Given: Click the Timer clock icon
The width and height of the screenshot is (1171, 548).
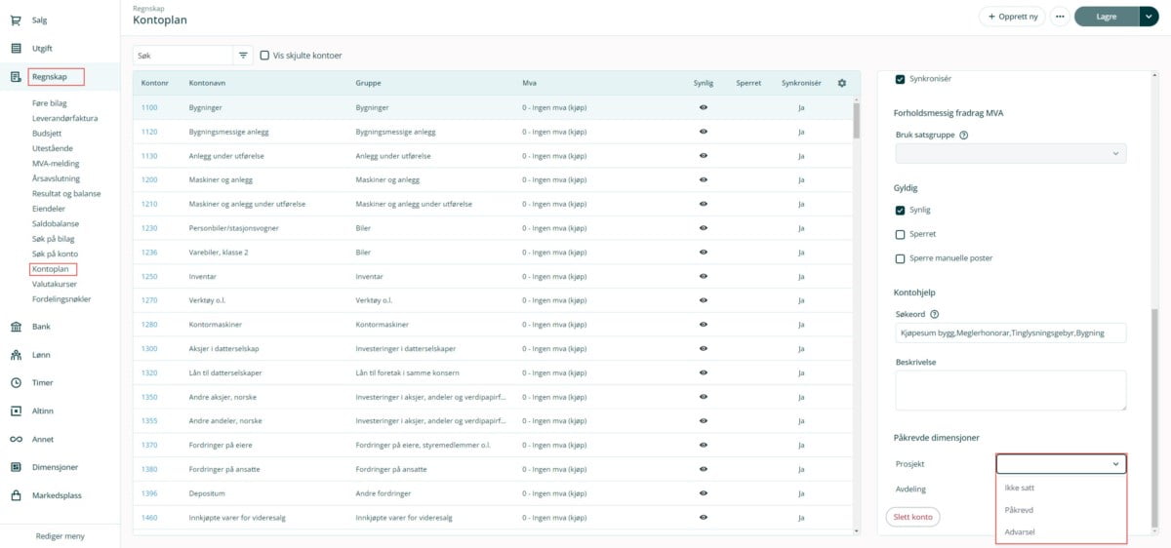Looking at the screenshot, I should [17, 383].
